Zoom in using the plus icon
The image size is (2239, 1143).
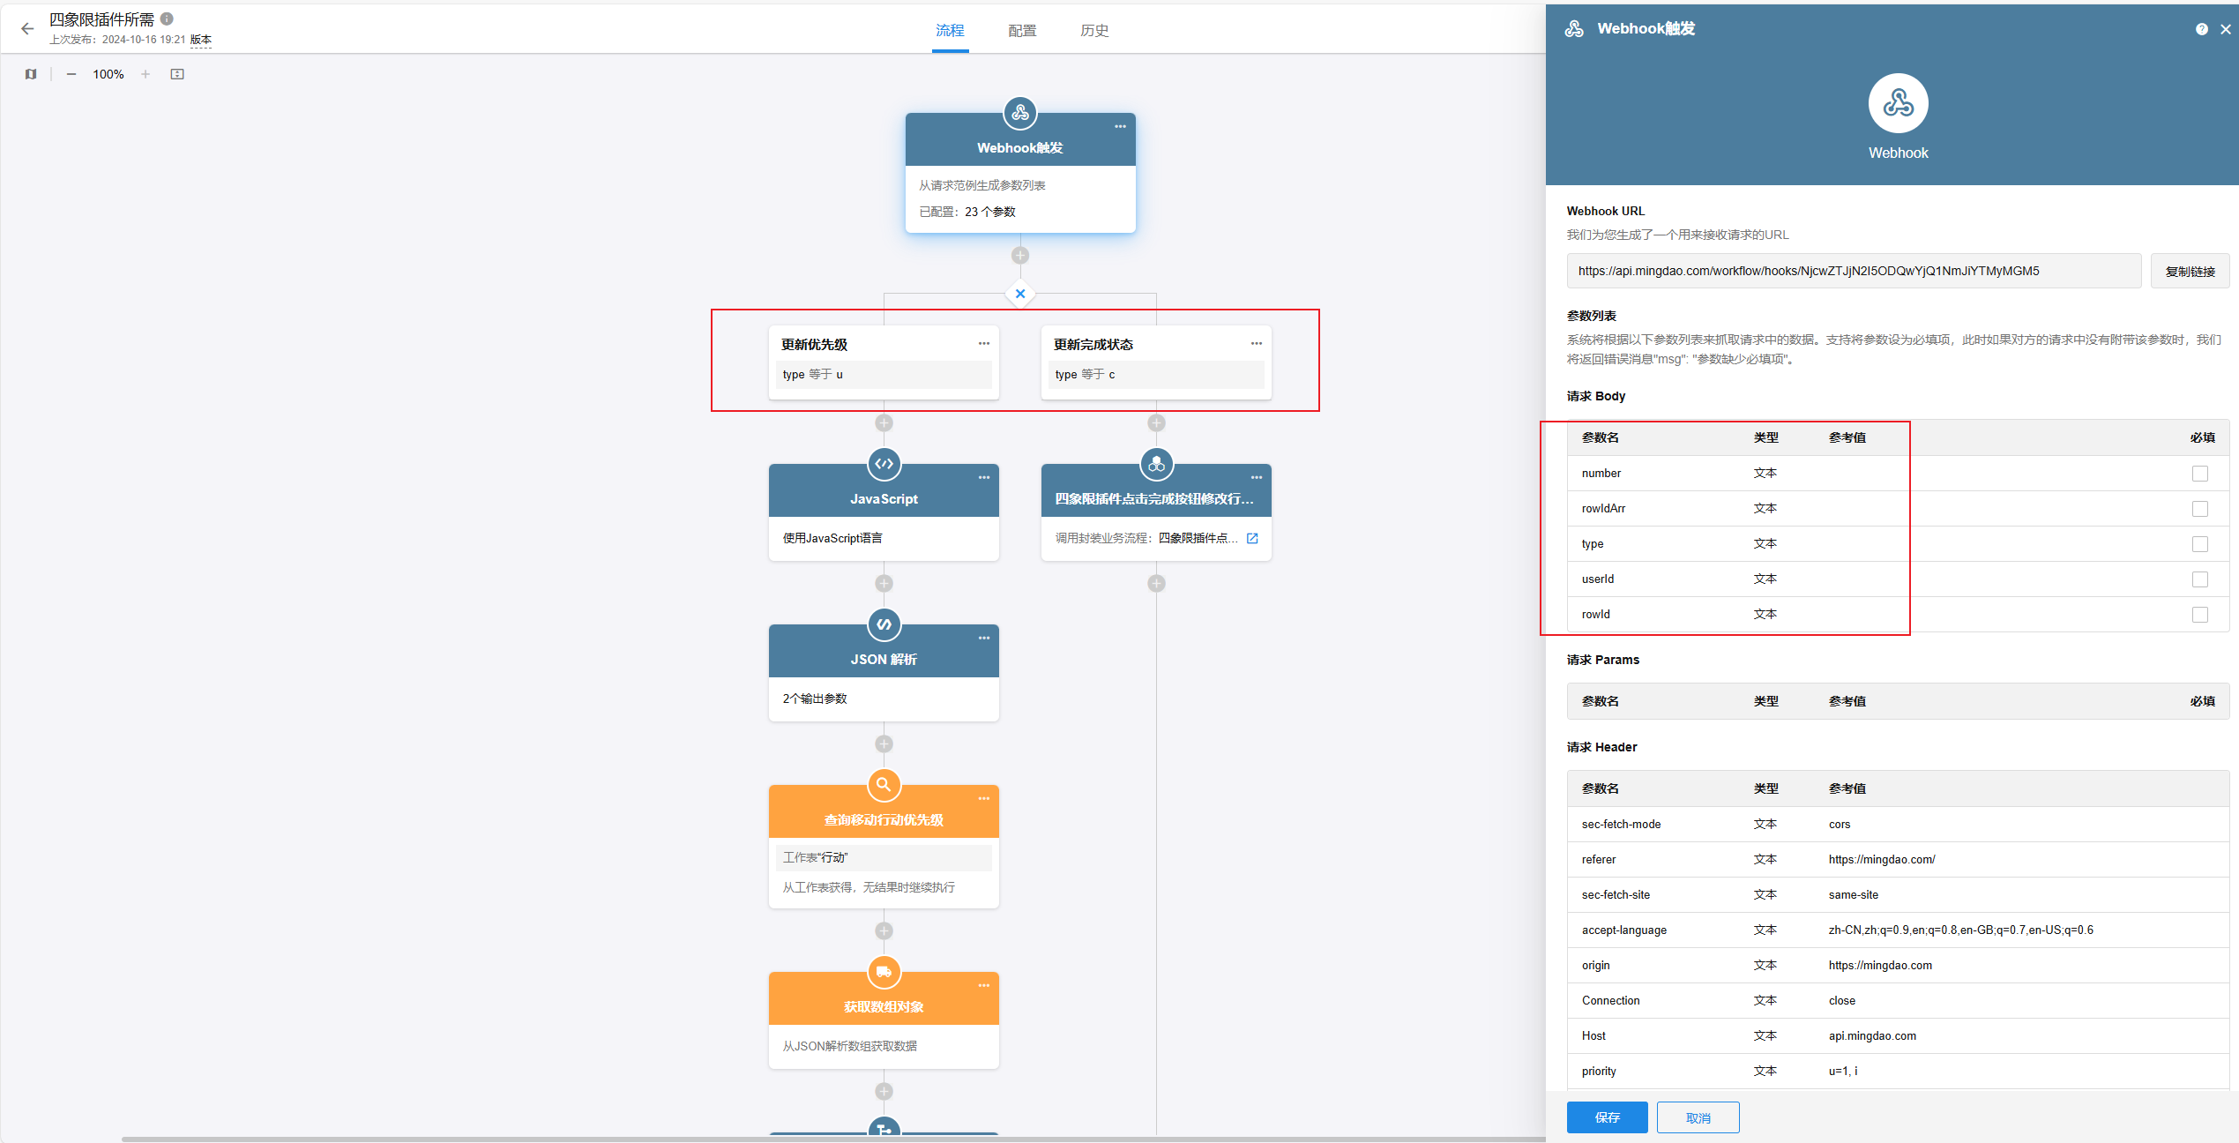146,74
